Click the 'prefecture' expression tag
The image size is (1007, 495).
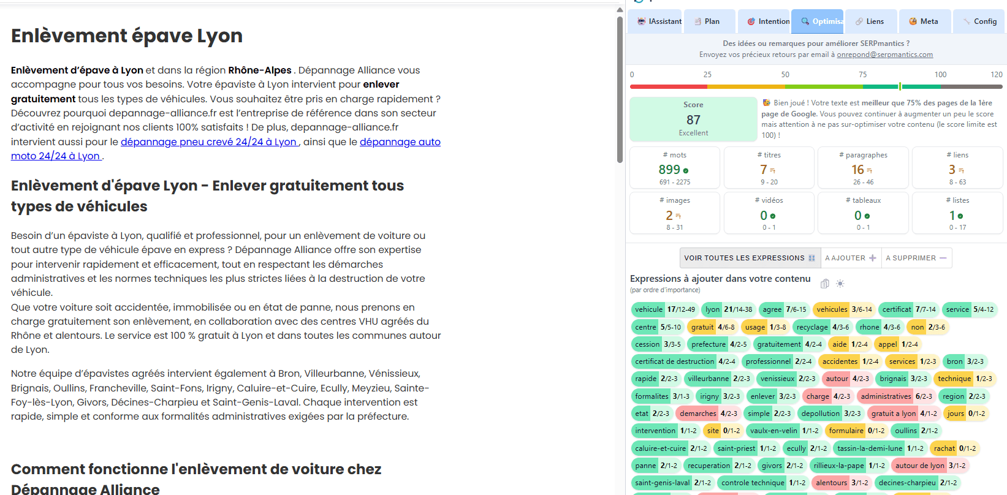[x=718, y=344]
